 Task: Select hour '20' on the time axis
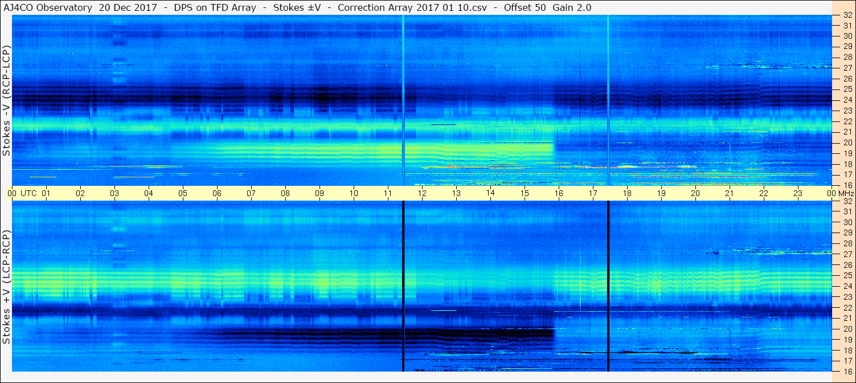pyautogui.click(x=695, y=193)
